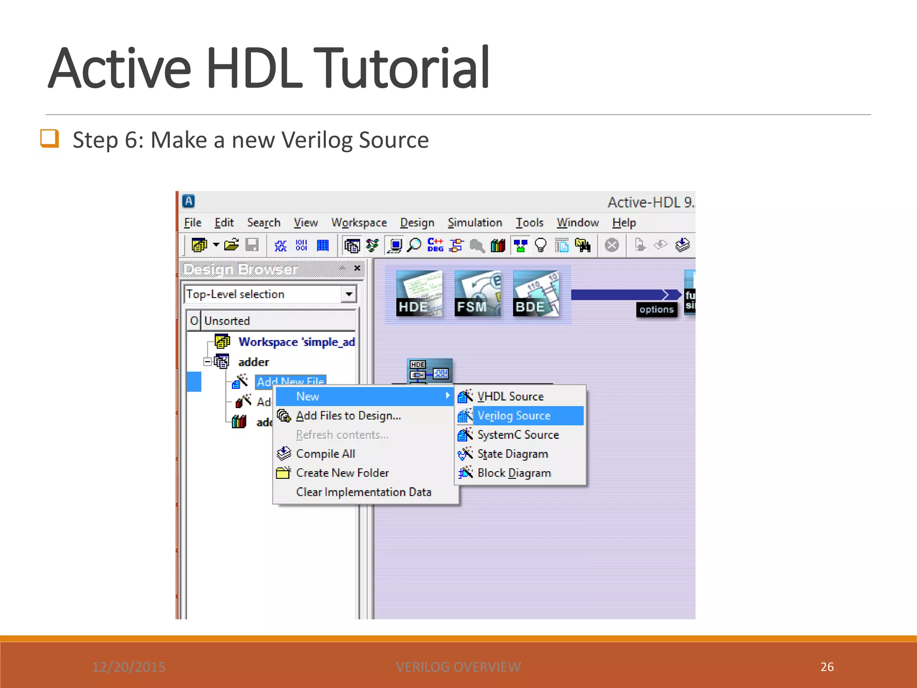Select VHDL Source from submenu
The image size is (917, 688).
[520, 396]
